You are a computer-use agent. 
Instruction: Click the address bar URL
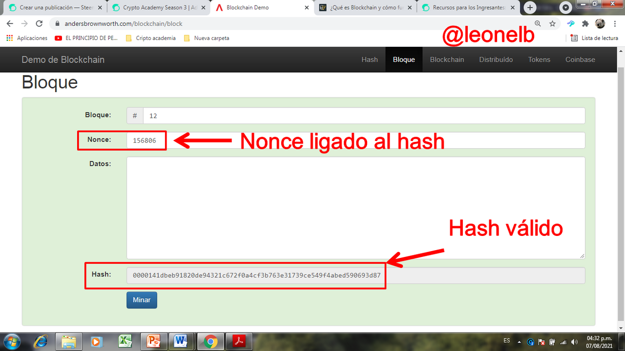[124, 23]
